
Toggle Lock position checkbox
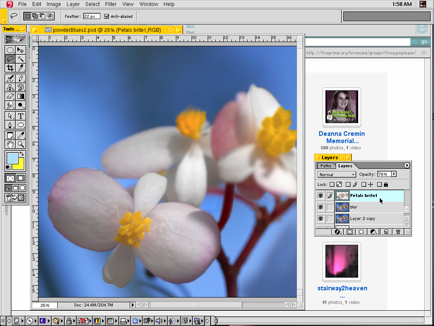point(364,184)
